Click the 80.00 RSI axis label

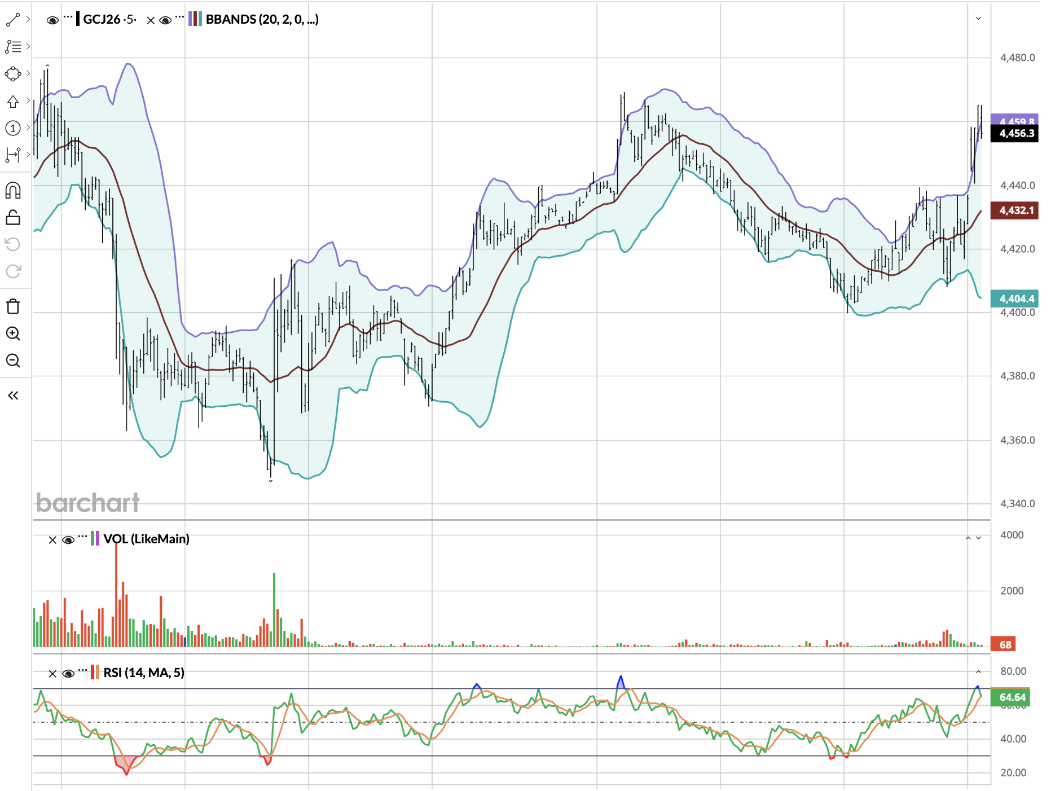click(x=1013, y=671)
